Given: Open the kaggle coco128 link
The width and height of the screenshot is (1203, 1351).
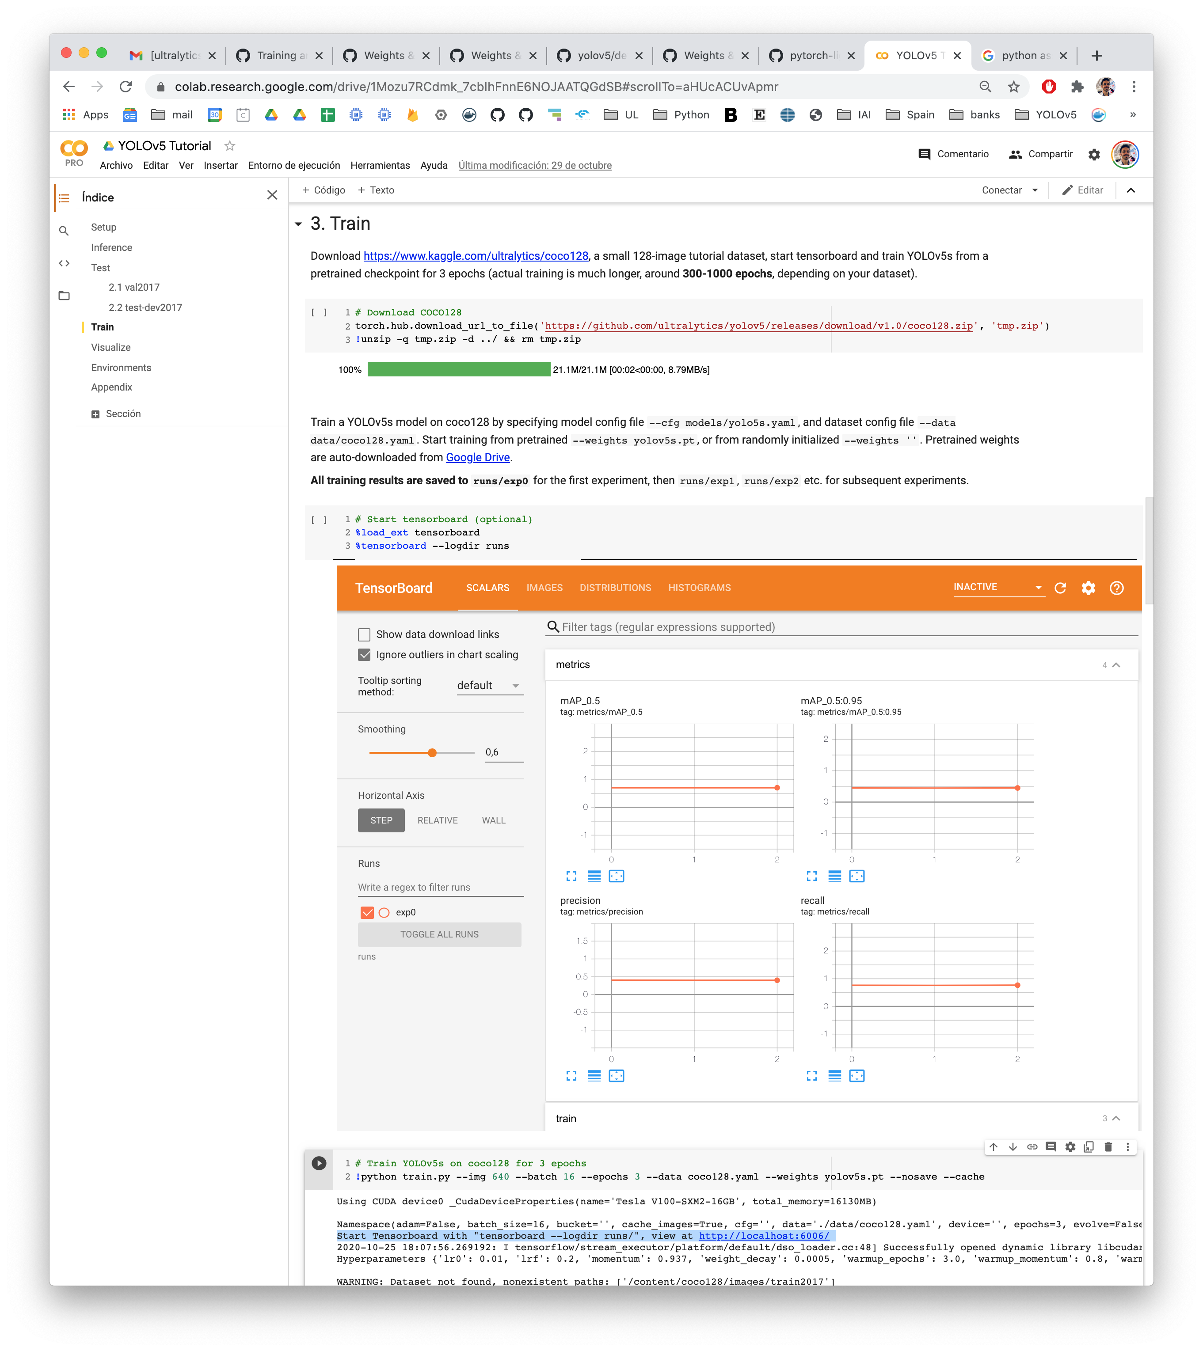Looking at the screenshot, I should point(476,256).
